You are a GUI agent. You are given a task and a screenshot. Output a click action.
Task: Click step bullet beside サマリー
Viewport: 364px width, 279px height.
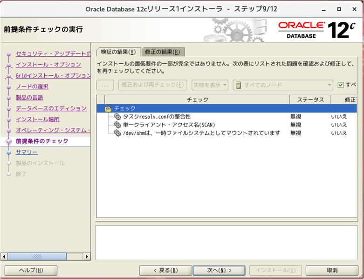coord(9,153)
